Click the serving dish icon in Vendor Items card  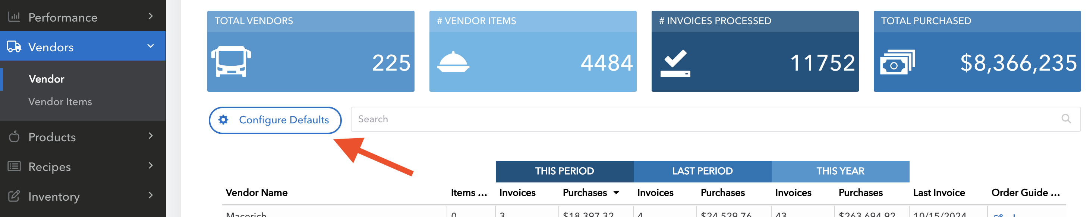click(x=453, y=62)
